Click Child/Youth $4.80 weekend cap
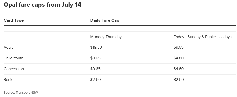237x97 pixels. pos(179,58)
